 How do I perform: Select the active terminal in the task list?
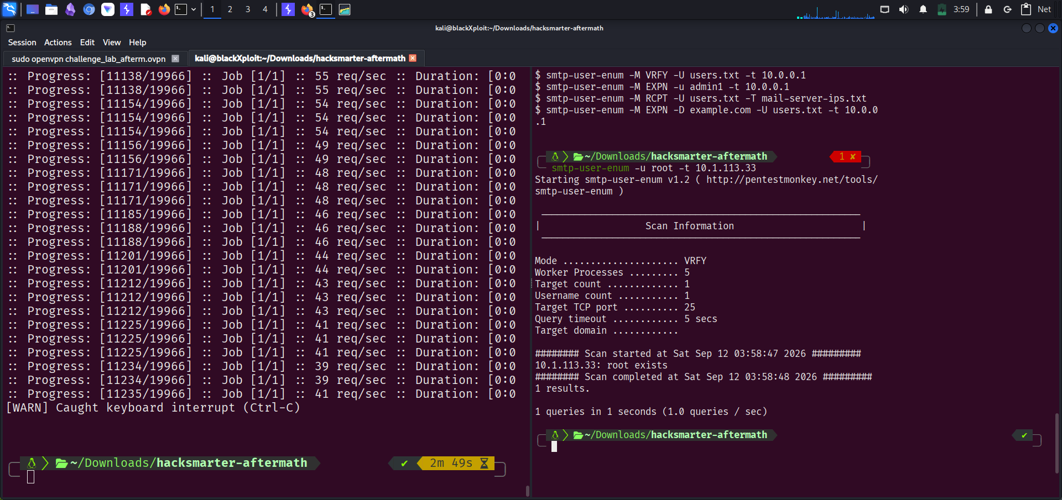pos(326,9)
